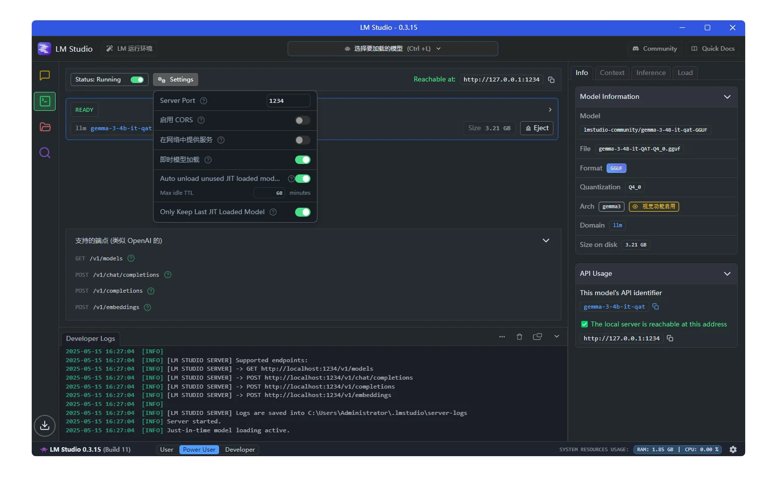Toggle the reachable address green checkbox
This screenshot has width=774, height=479.
[x=585, y=324]
